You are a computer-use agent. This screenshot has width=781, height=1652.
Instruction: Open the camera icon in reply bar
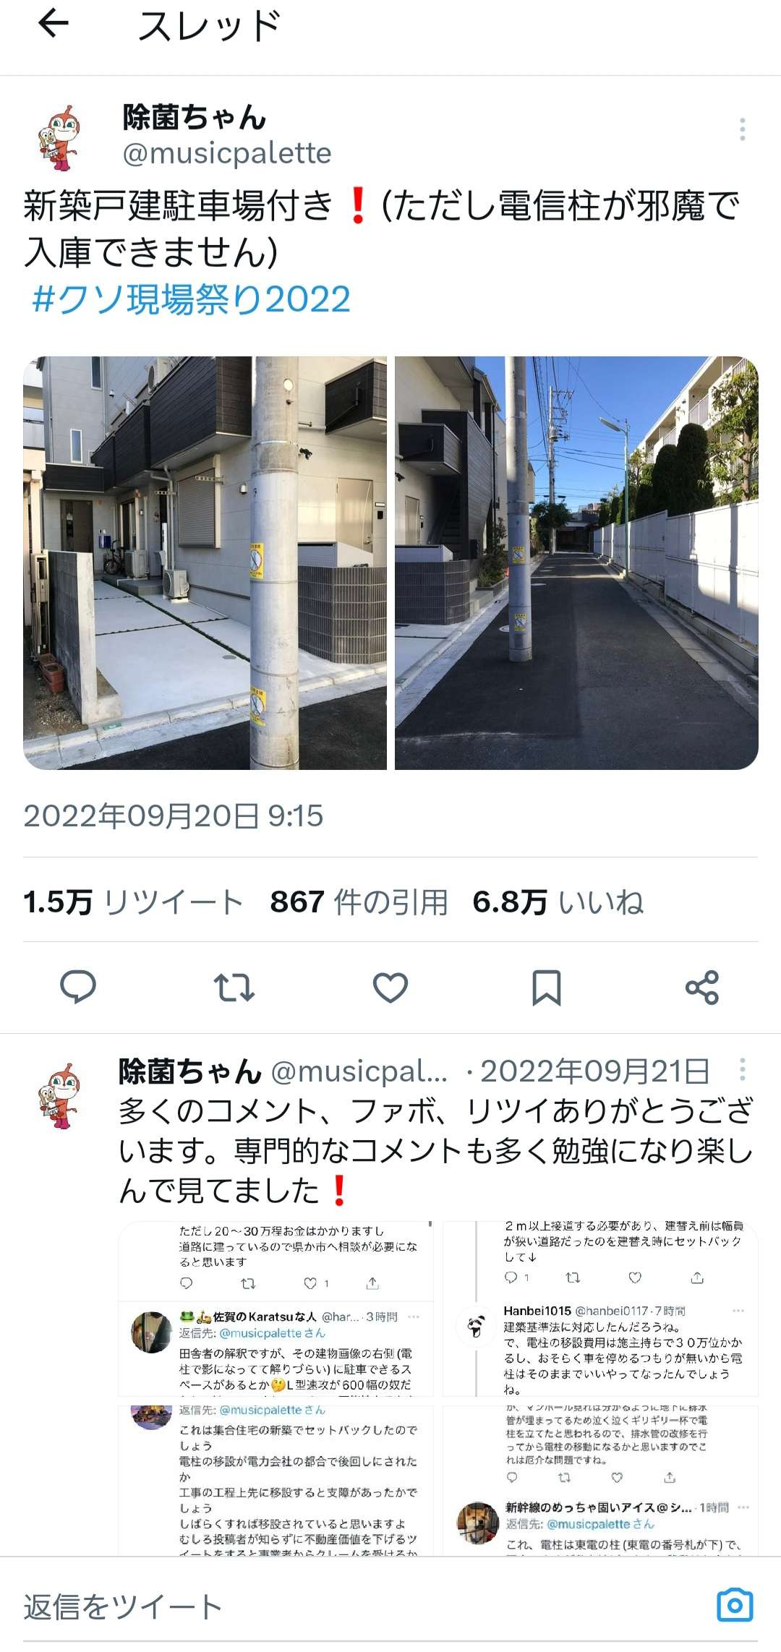pos(735,1606)
